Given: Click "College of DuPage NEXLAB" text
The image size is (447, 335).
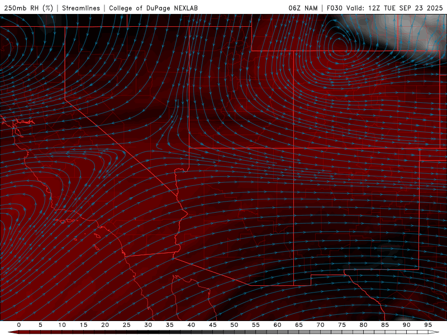Looking at the screenshot, I should tap(153, 8).
